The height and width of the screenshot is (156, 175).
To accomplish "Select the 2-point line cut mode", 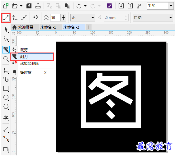I will point(6,18).
